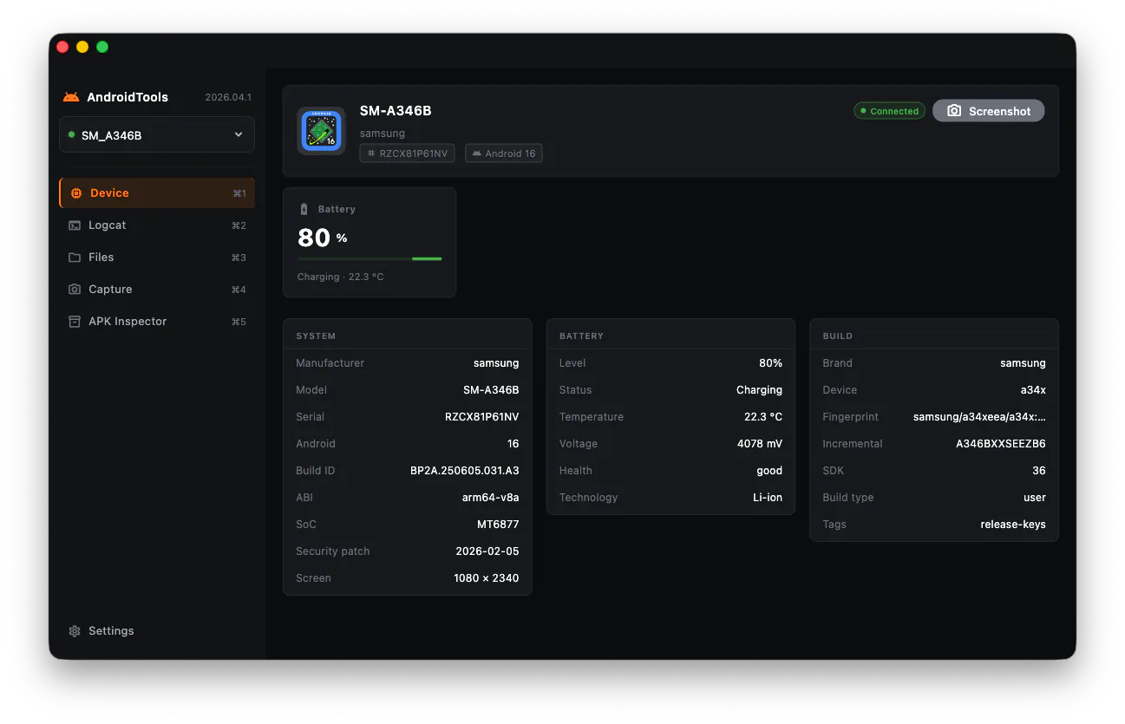
Task: Click the Build type value user
Action: 1035,498
